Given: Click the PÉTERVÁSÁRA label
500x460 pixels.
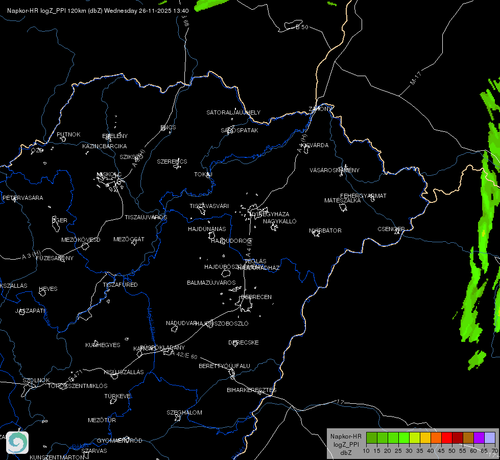Looking at the screenshot, I should [x=23, y=198].
